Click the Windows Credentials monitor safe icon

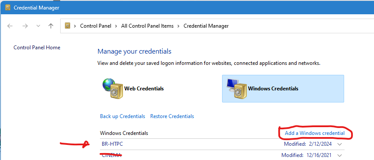point(237,89)
